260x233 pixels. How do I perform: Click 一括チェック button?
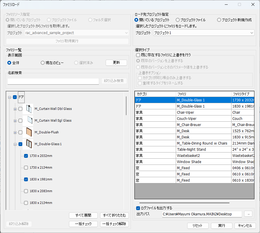click(x=83, y=224)
